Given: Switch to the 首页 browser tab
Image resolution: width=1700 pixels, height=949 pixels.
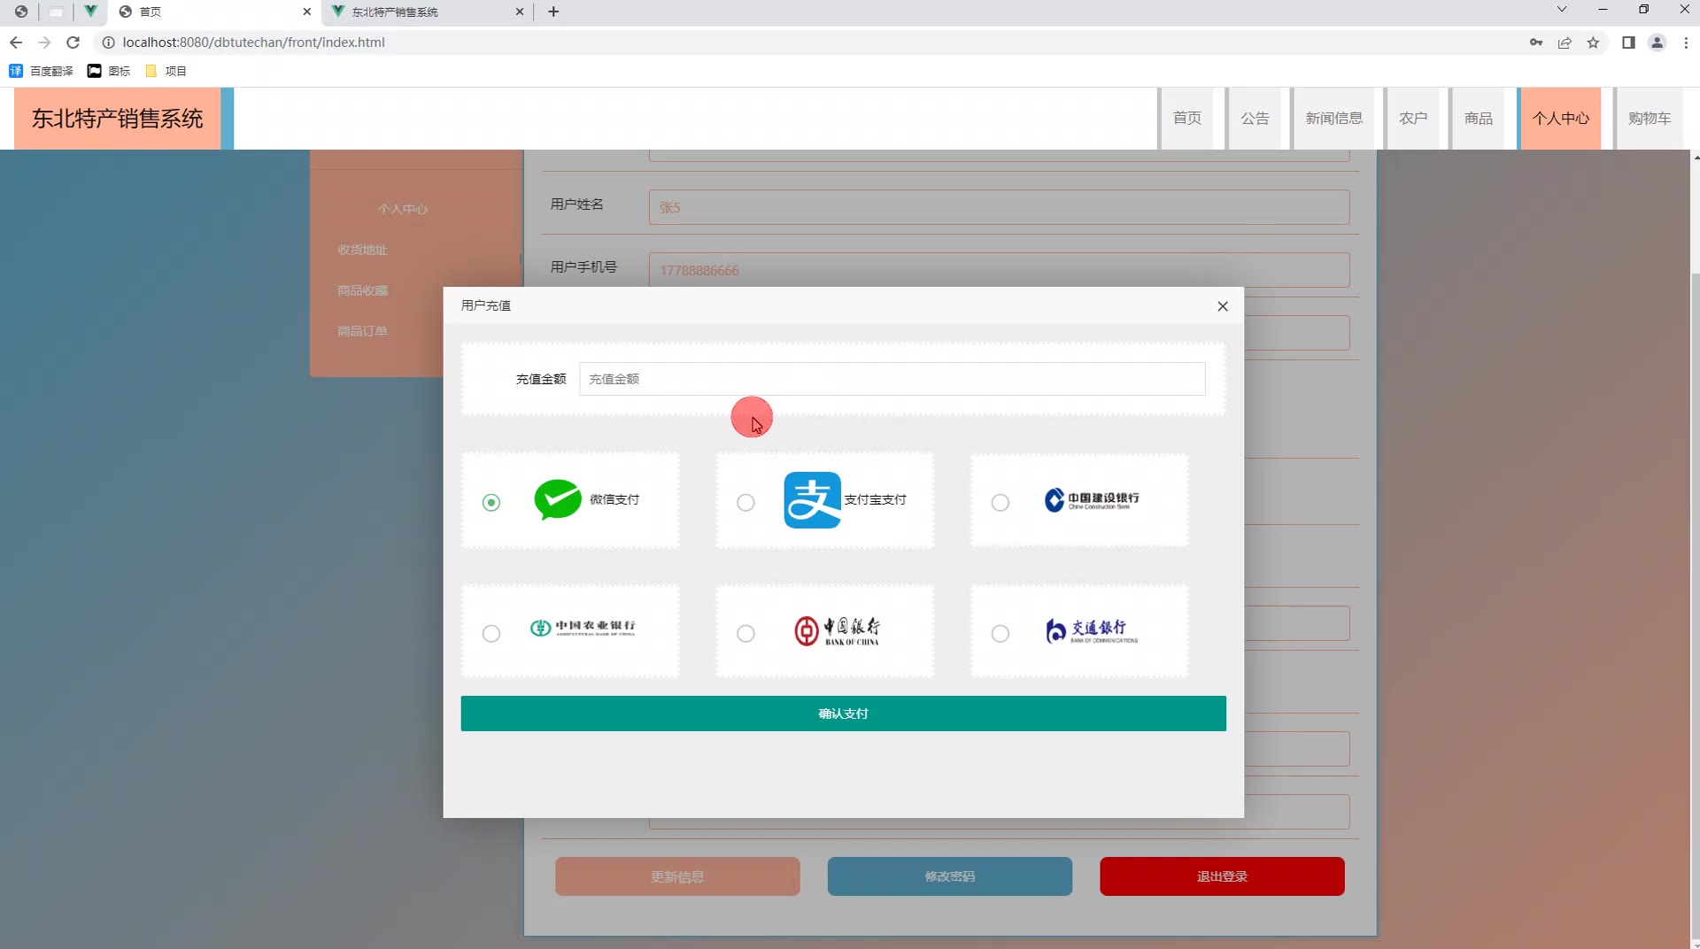Looking at the screenshot, I should tap(212, 12).
